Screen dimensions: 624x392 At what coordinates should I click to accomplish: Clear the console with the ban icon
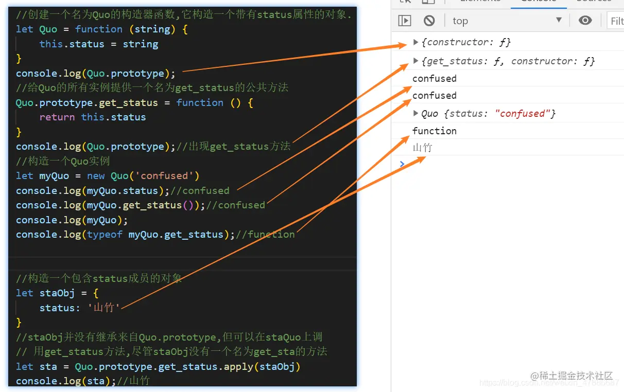point(429,21)
